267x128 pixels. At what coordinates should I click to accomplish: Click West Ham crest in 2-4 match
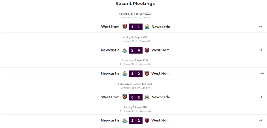click(x=147, y=50)
